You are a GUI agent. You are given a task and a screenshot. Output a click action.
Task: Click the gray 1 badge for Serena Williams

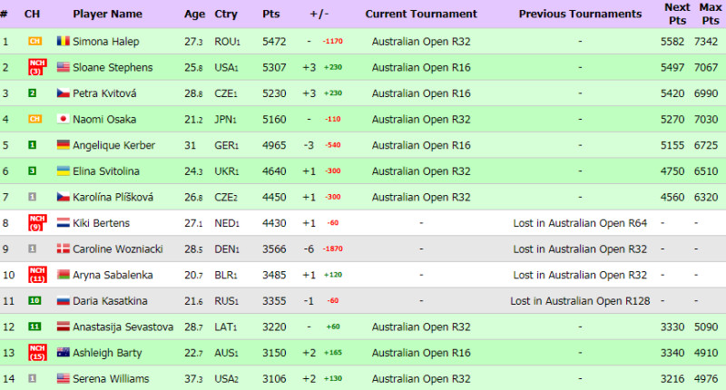[32, 378]
